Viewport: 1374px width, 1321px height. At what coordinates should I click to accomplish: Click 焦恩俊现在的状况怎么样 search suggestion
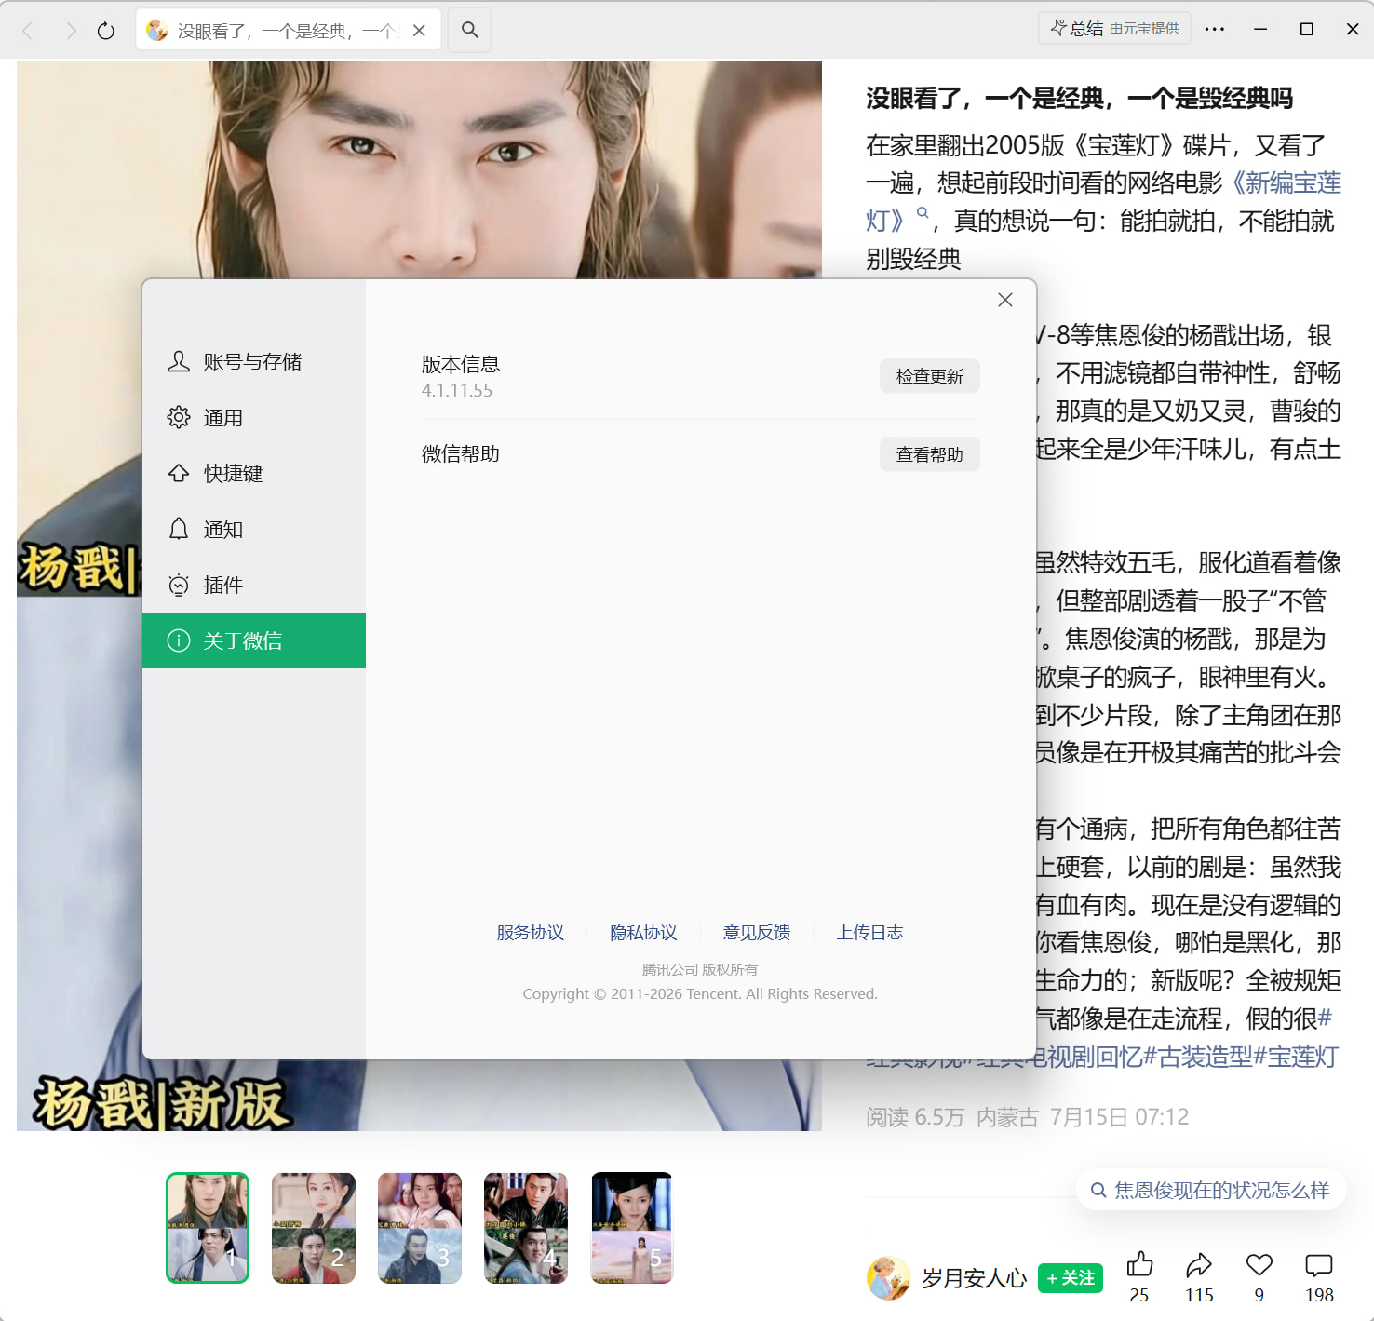[x=1211, y=1190]
